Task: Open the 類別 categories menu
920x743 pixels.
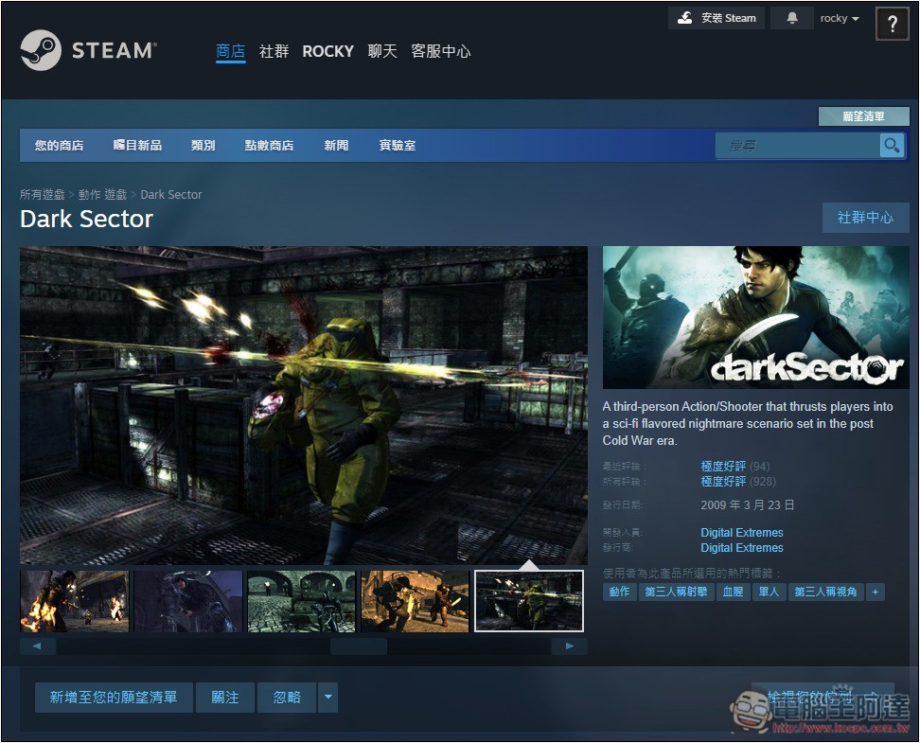Action: tap(203, 145)
